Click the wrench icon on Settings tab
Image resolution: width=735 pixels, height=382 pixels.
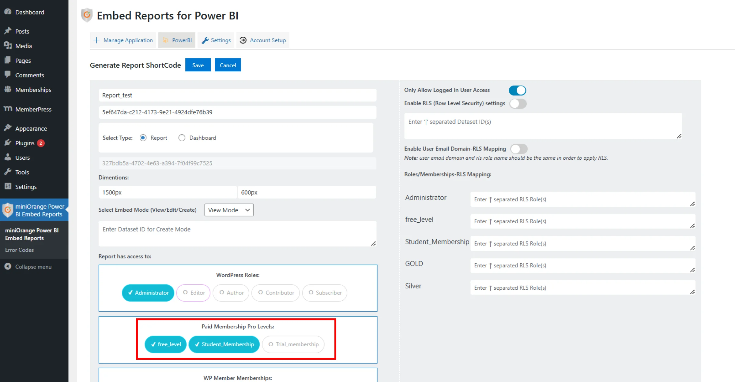click(205, 40)
